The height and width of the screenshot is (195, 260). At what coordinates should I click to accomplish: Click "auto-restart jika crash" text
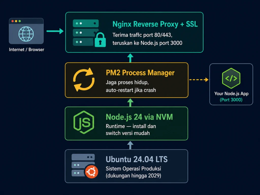tap(131, 90)
